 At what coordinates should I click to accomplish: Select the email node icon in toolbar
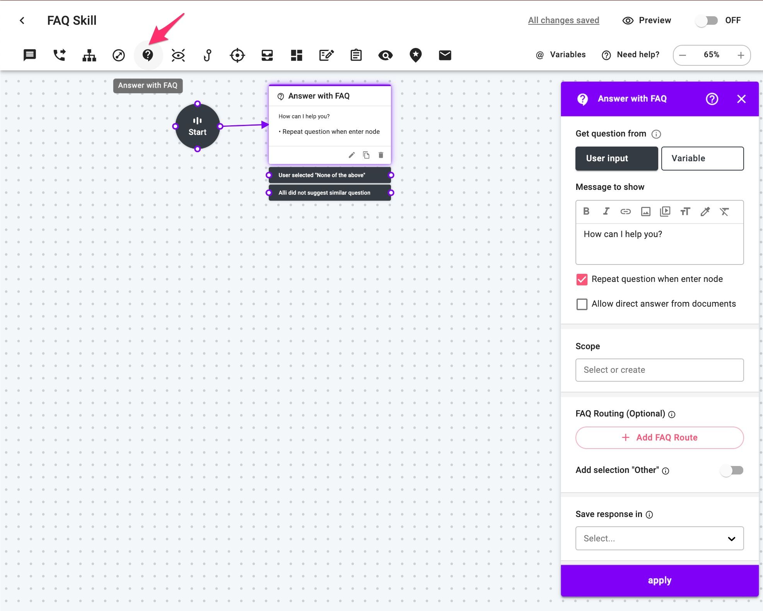445,55
